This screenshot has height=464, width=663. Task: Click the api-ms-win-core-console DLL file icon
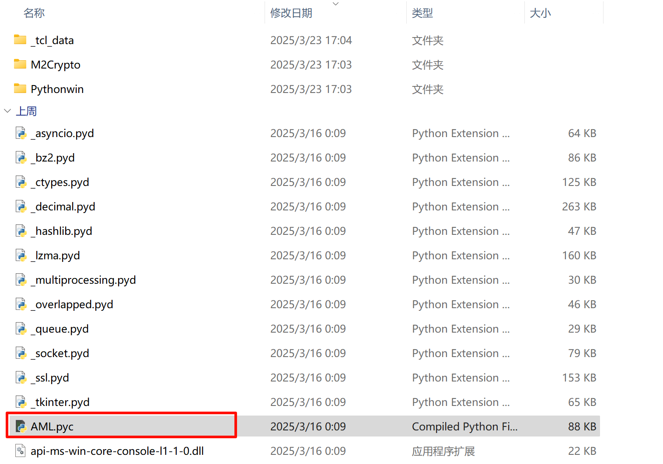point(21,451)
